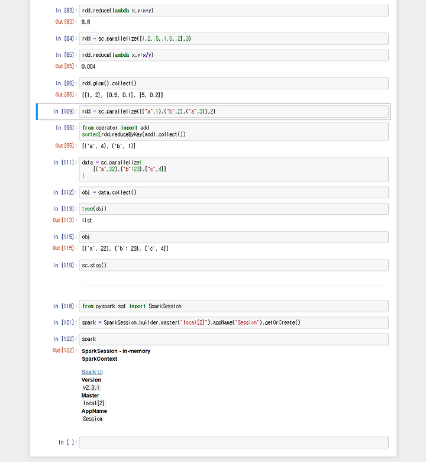This screenshot has height=462, width=426.
Task: Click the empty input cell at bottom
Action: 234,442
